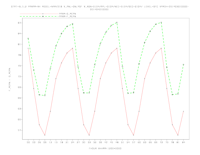Click x-axis tick label 42
Image resolution: width=200 pixels, height=155 pixels.
(x=106, y=142)
